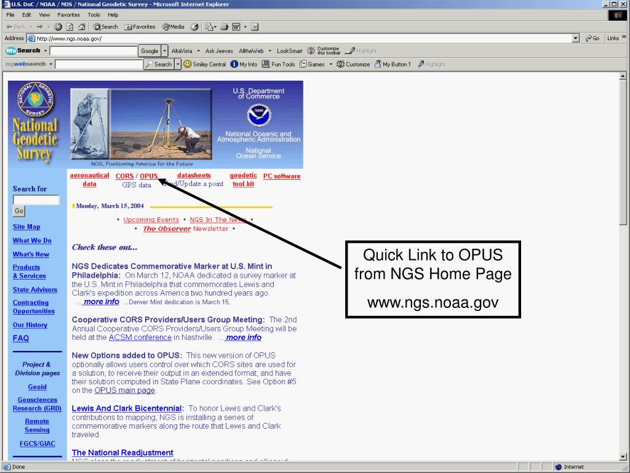
Task: Click Customize this toolbar on MySearch bar
Action: click(324, 51)
